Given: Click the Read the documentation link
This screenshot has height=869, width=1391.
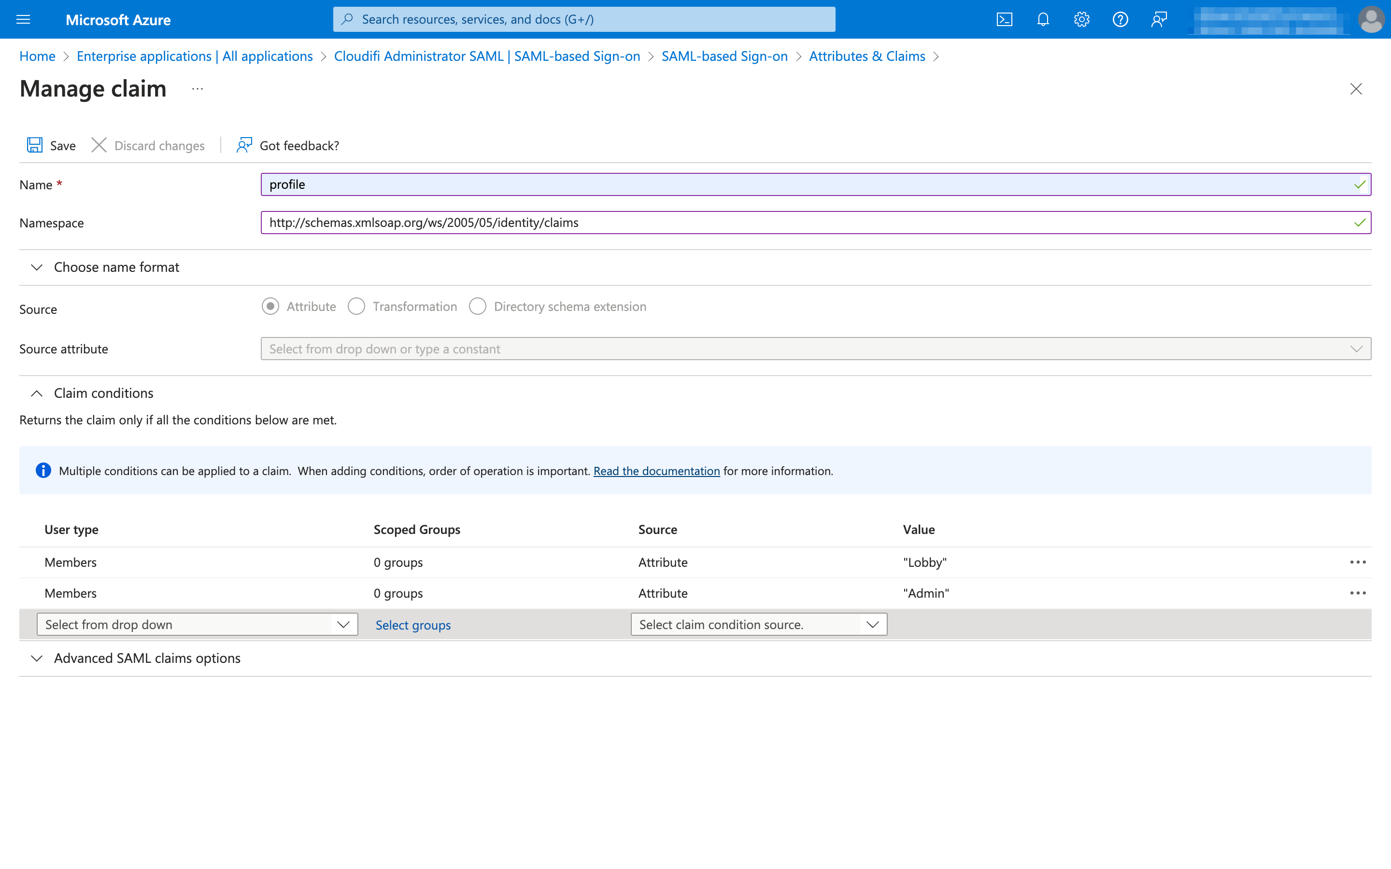Looking at the screenshot, I should [656, 470].
